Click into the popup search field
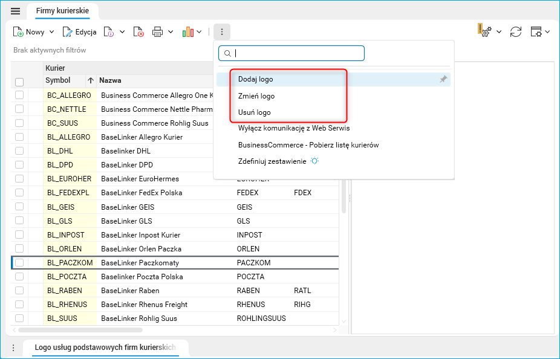 291,54
